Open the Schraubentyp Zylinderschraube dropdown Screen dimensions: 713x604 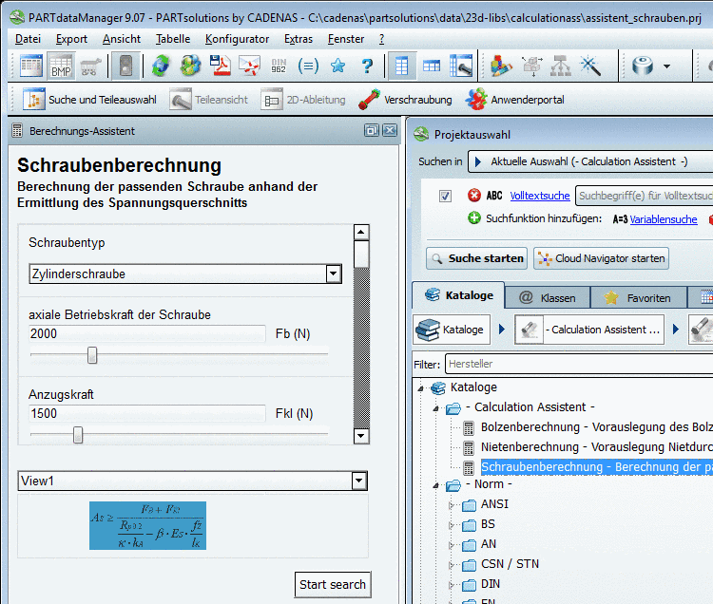[x=334, y=274]
